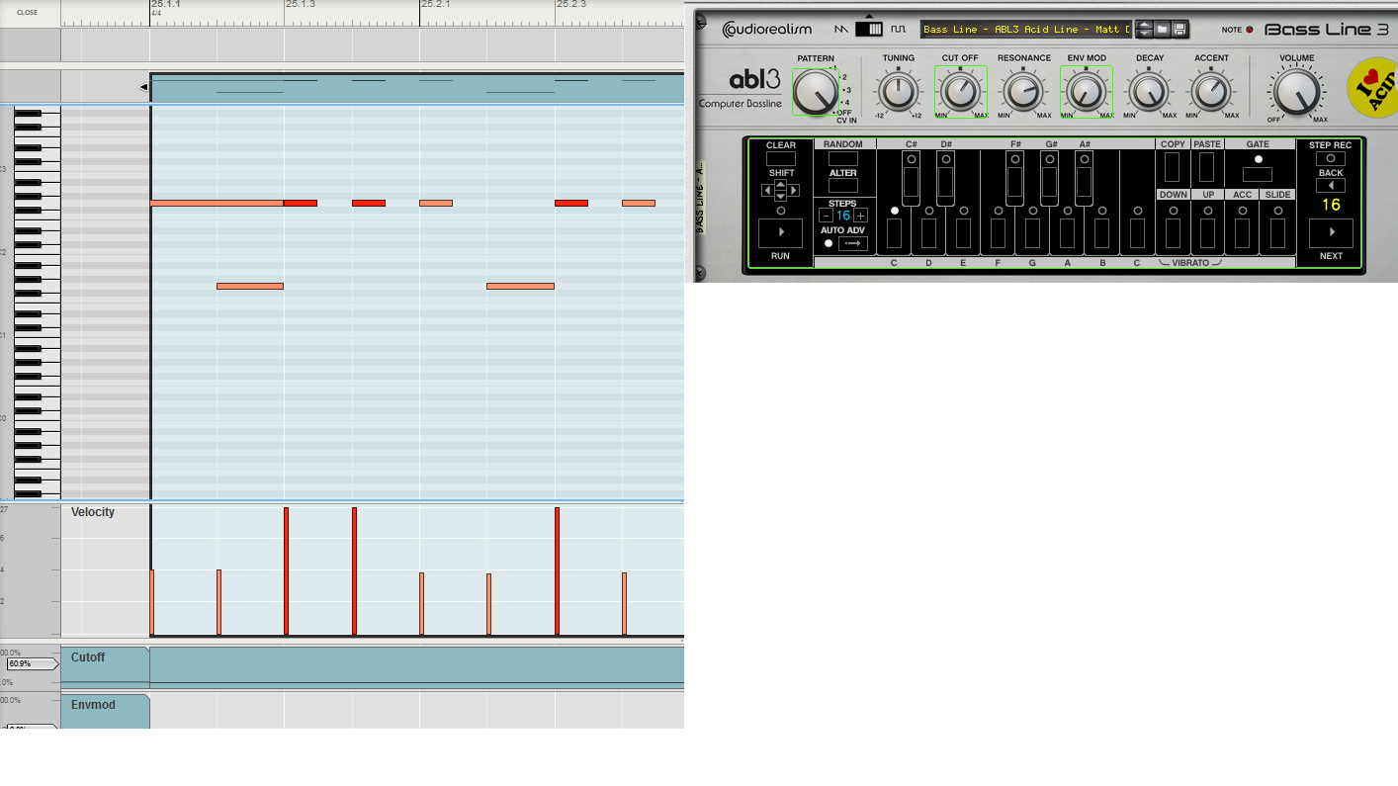The height and width of the screenshot is (786, 1398).
Task: Enable STEP REC mode
Action: pos(1330,158)
